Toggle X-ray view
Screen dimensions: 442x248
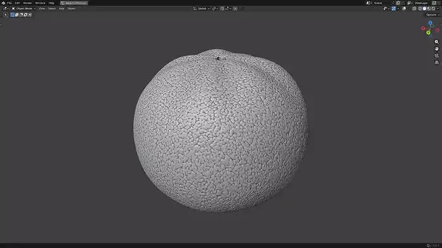pyautogui.click(x=415, y=8)
